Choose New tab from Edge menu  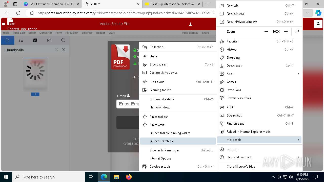[260, 6]
